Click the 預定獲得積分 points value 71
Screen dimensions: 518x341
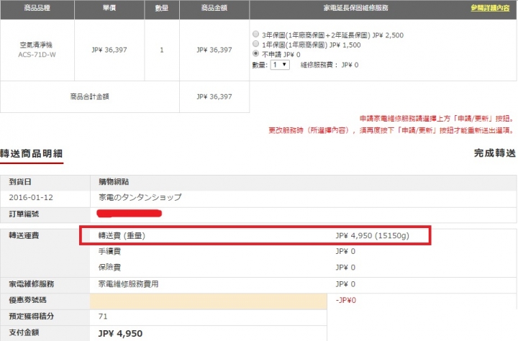(x=103, y=317)
